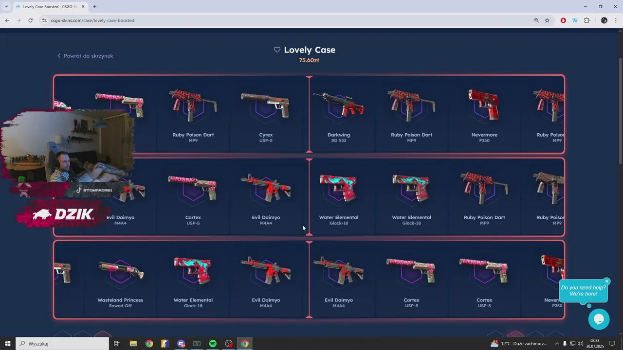Expand the tab search dropdown

coord(6,7)
